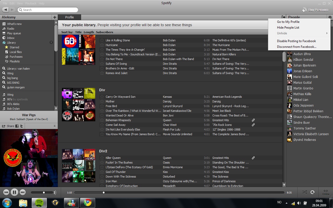
Task: Pause the current track
Action: (x=14, y=192)
